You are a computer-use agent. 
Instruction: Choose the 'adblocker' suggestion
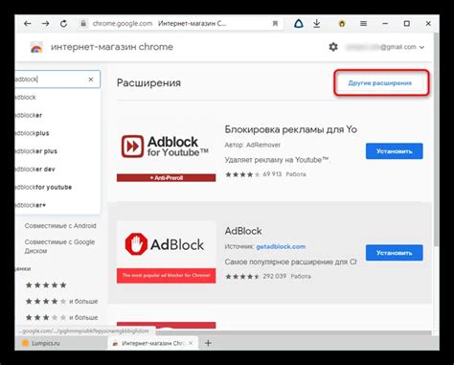57,115
